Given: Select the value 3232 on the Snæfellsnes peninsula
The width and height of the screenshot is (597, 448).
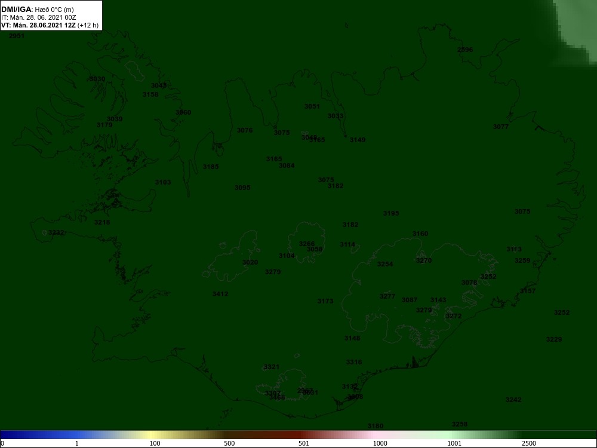Looking at the screenshot, I should tap(56, 232).
